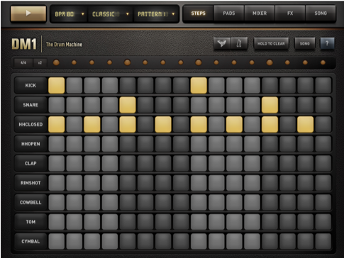This screenshot has height=258, width=344.
Task: Disable HHClosed step 11
Action: (x=234, y=124)
